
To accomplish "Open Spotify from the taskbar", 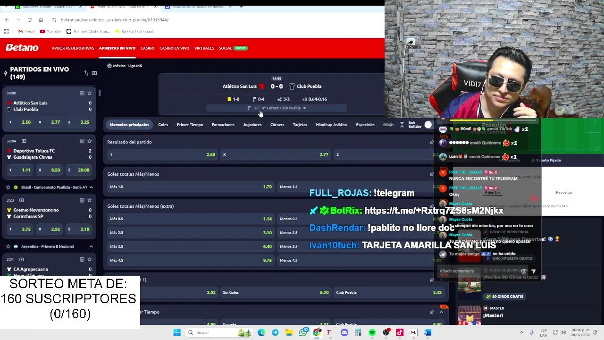I will point(372,332).
